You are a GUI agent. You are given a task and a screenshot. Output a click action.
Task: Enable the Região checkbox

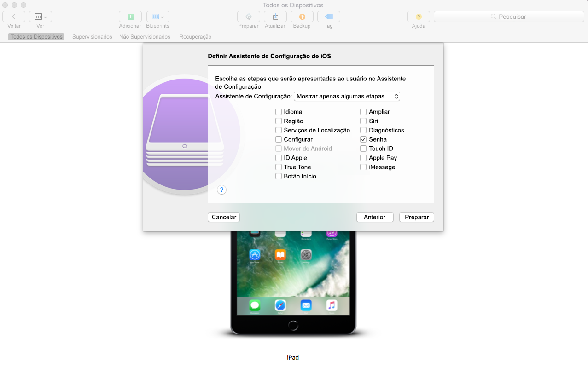click(x=279, y=121)
